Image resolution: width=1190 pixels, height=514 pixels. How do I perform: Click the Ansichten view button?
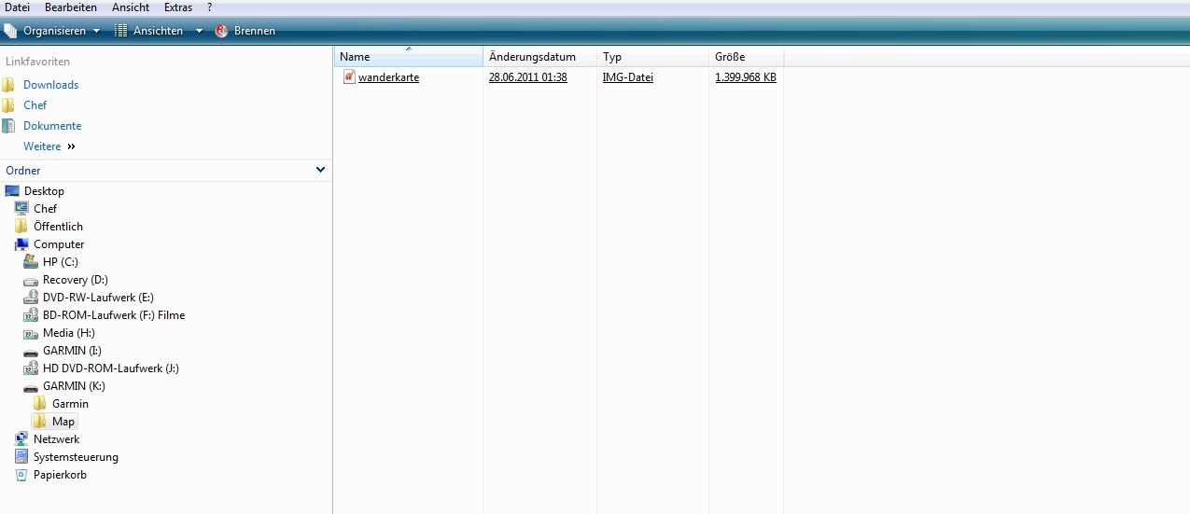click(148, 31)
